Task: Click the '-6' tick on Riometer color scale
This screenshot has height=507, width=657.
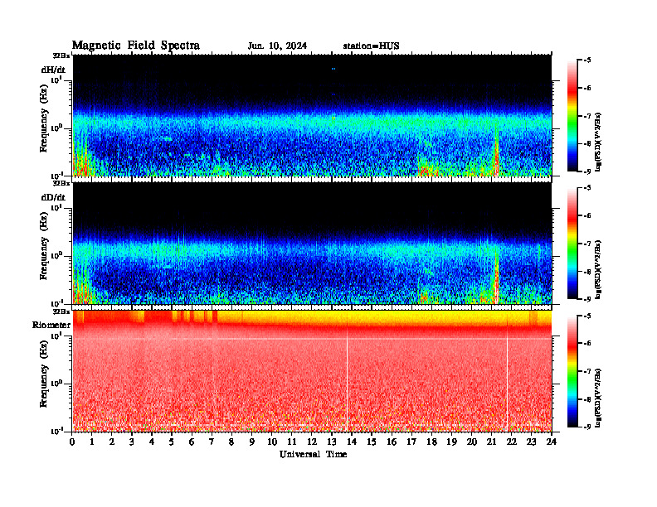Action: click(x=587, y=344)
